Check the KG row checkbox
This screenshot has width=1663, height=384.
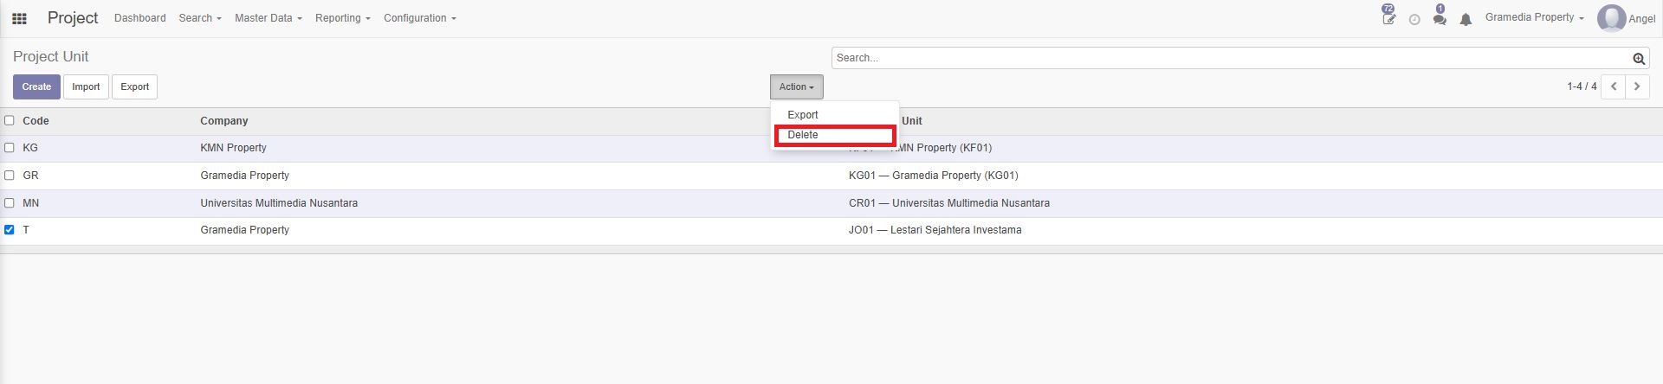point(10,148)
